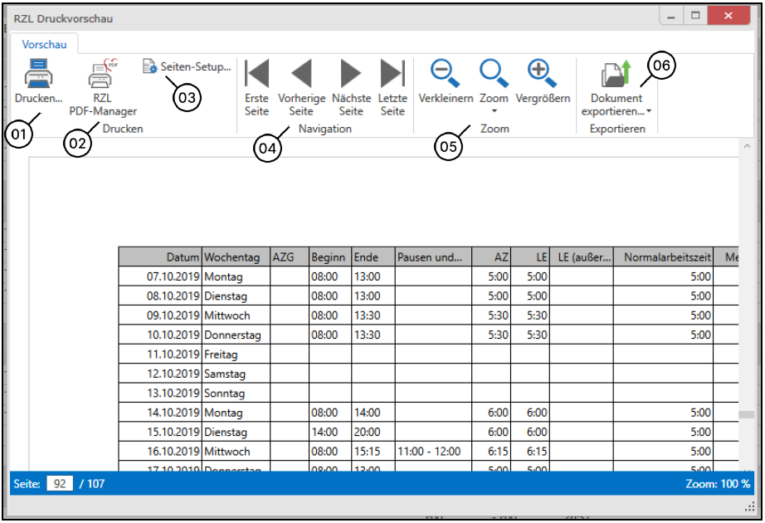
Task: Go to Nächste Seite
Action: click(351, 74)
